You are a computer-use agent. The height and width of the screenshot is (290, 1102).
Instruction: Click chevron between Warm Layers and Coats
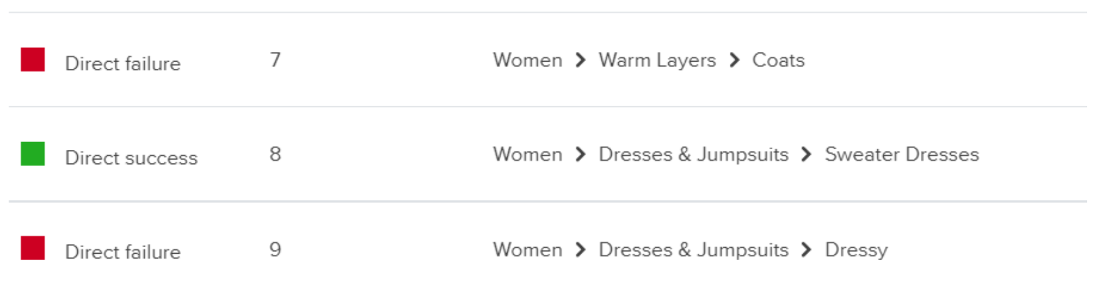[734, 60]
